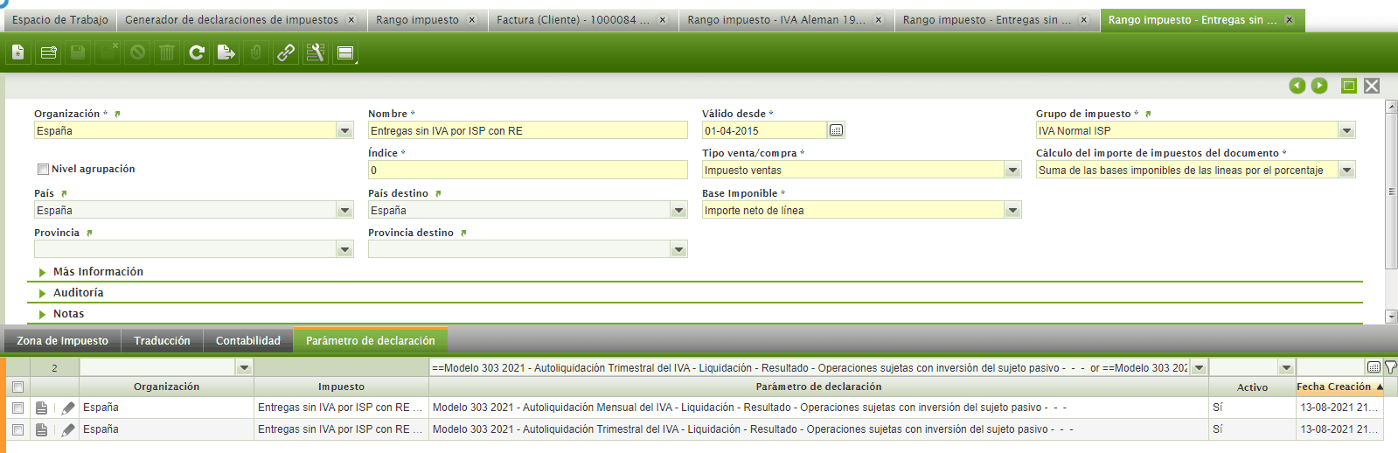The image size is (1398, 453).
Task: Toggle the Nivel agrupación checkbox
Action: pos(43,170)
